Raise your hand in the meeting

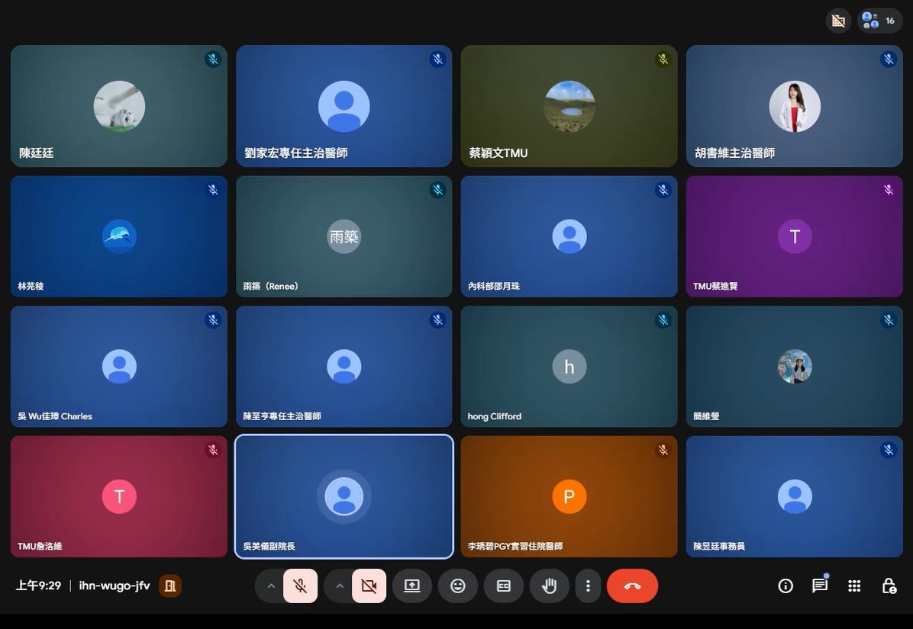click(549, 586)
